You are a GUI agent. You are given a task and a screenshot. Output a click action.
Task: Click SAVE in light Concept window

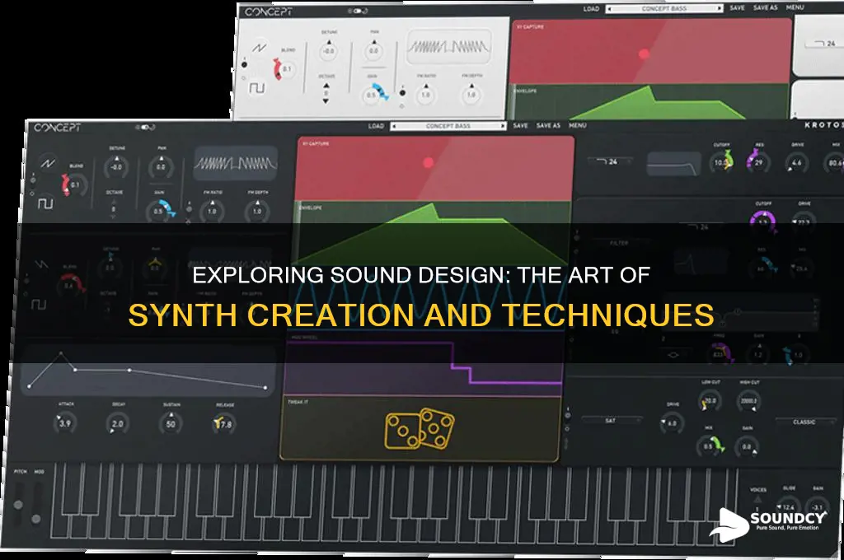738,8
